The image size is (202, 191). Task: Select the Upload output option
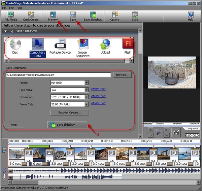pyautogui.click(x=105, y=46)
